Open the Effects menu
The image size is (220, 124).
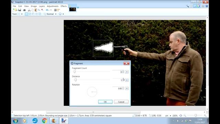[64, 6]
